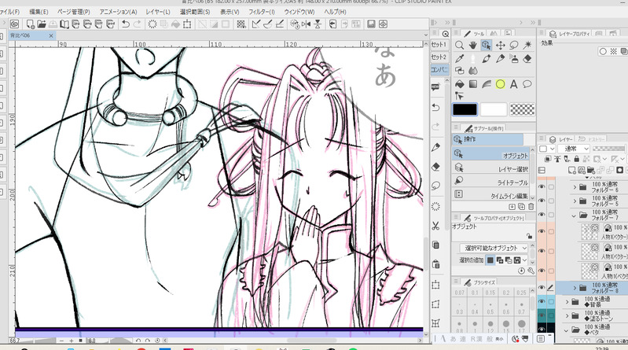Select the Eraser tool in tool palette

coord(527,58)
